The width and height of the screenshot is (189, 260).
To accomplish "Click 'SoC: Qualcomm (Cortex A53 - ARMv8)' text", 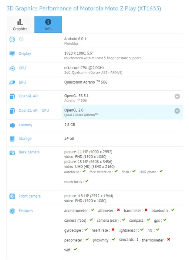I will 93,72.
